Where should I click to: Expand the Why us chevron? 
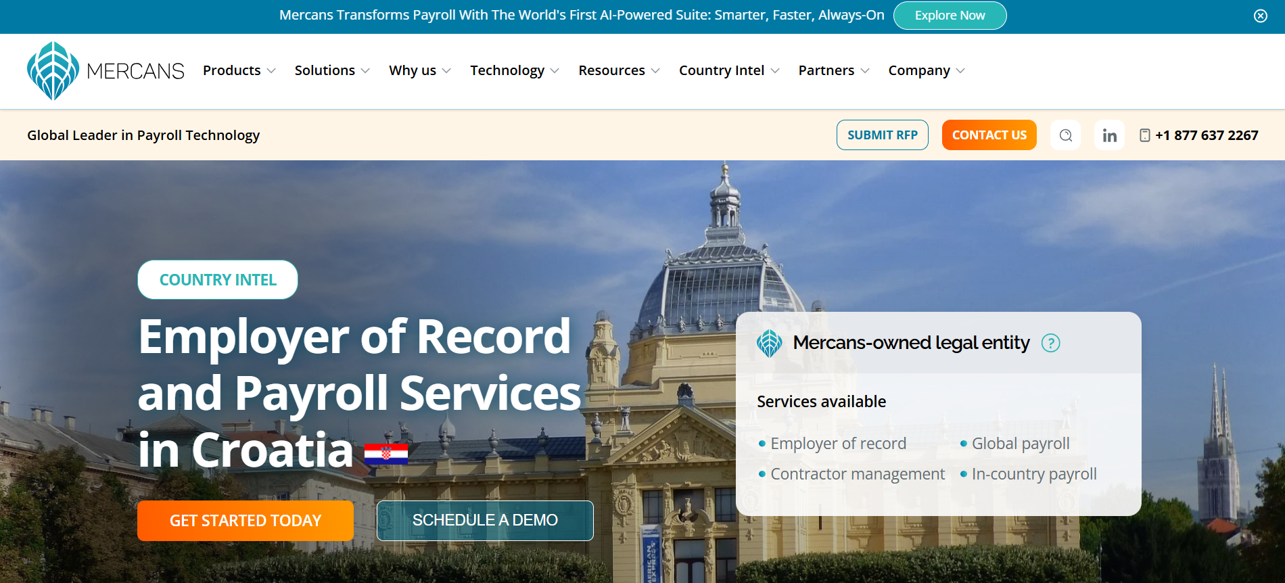pyautogui.click(x=446, y=71)
